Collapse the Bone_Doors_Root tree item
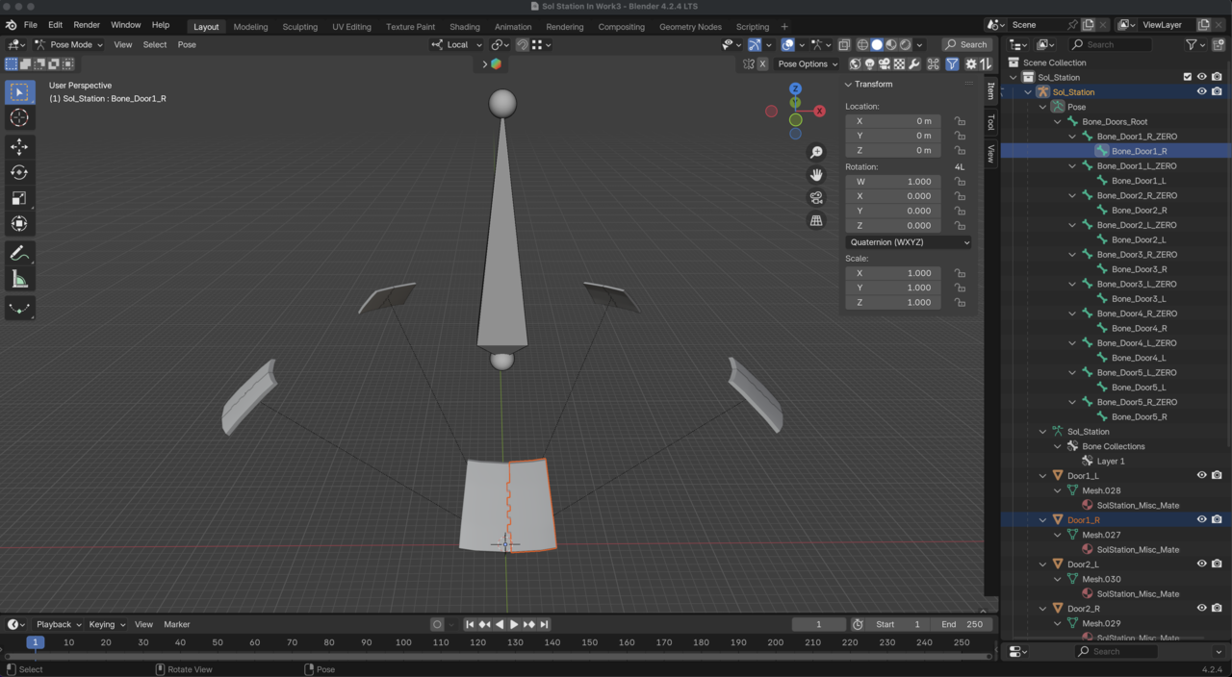 point(1058,122)
